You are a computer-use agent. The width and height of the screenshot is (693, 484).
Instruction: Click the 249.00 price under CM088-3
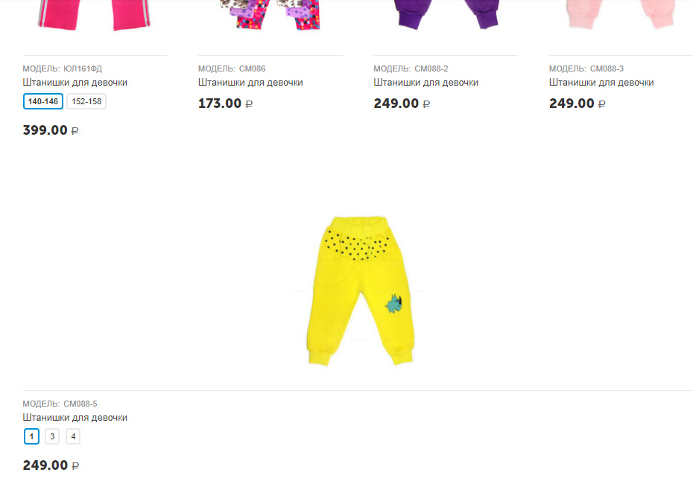(x=577, y=104)
